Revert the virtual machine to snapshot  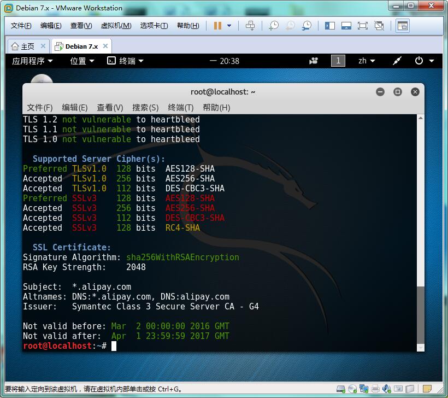(x=290, y=26)
